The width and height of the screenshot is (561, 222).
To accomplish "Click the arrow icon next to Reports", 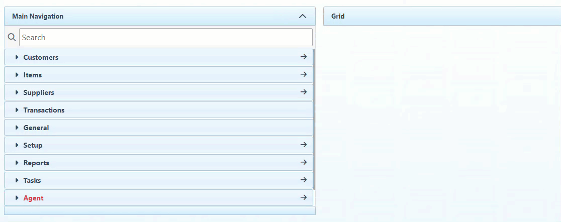I will [x=303, y=163].
